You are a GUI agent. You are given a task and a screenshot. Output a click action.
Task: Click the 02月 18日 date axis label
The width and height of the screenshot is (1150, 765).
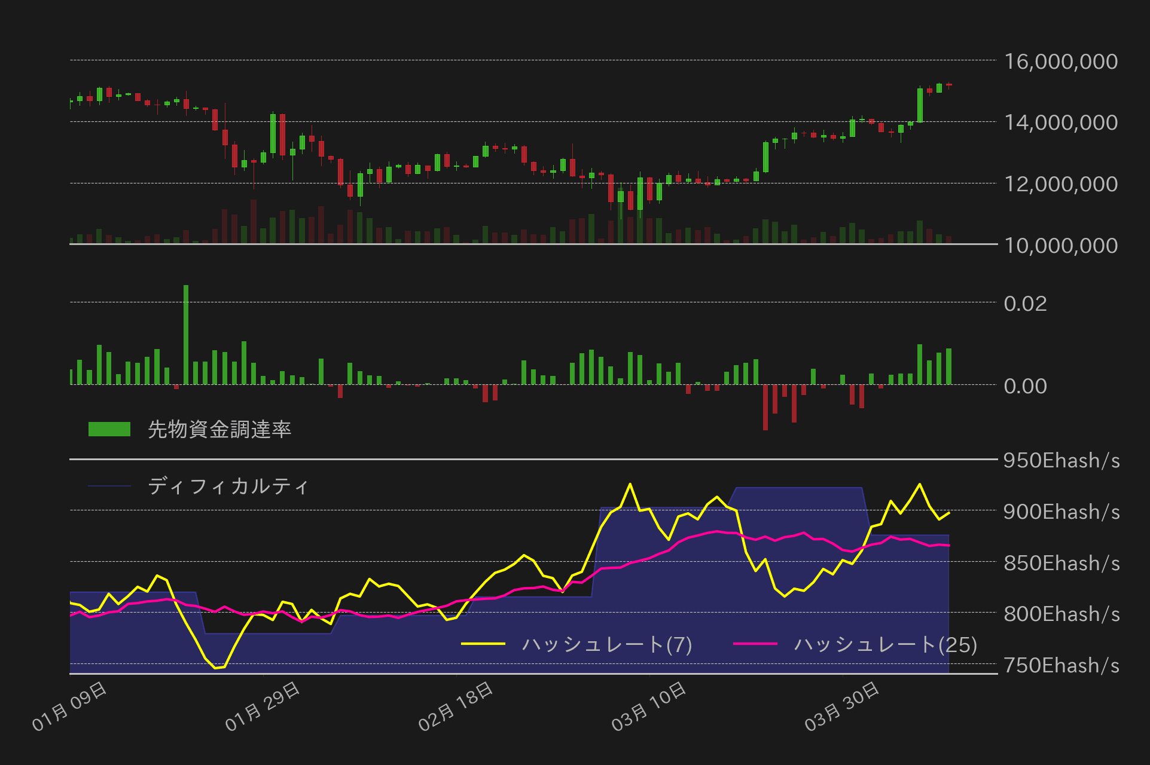tap(456, 706)
